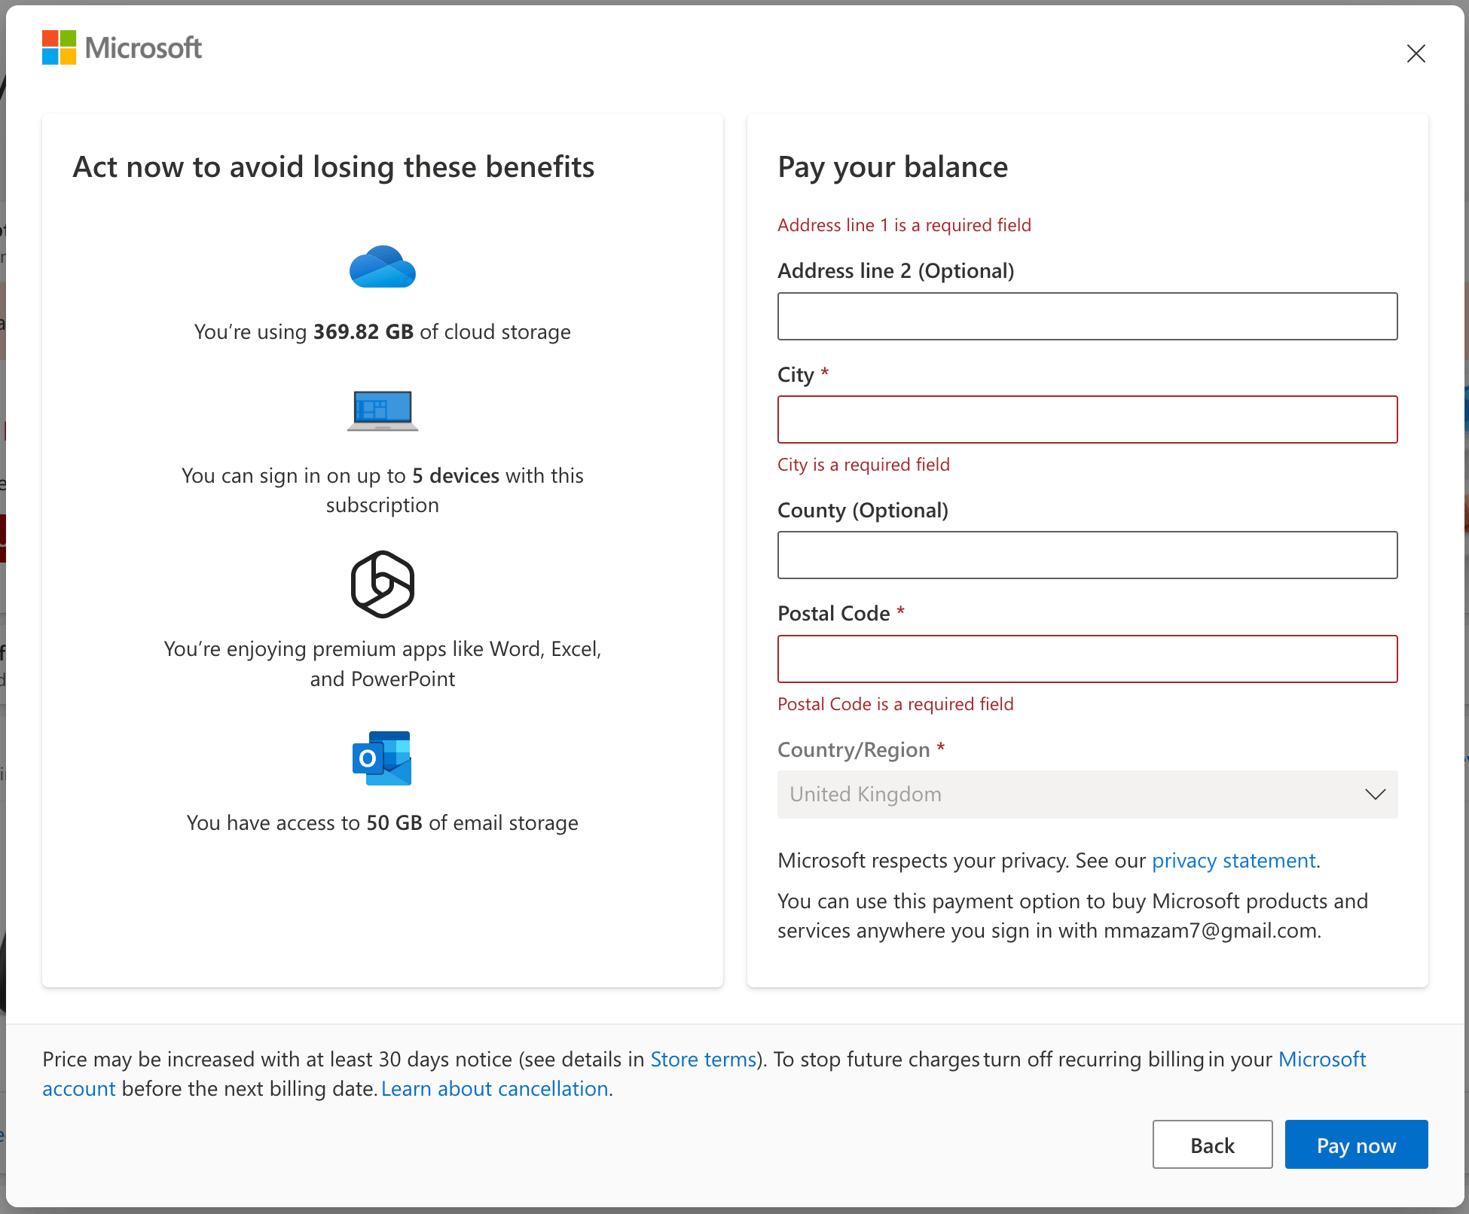This screenshot has height=1214, width=1469.
Task: Click into the Postal Code field
Action: coord(1087,659)
